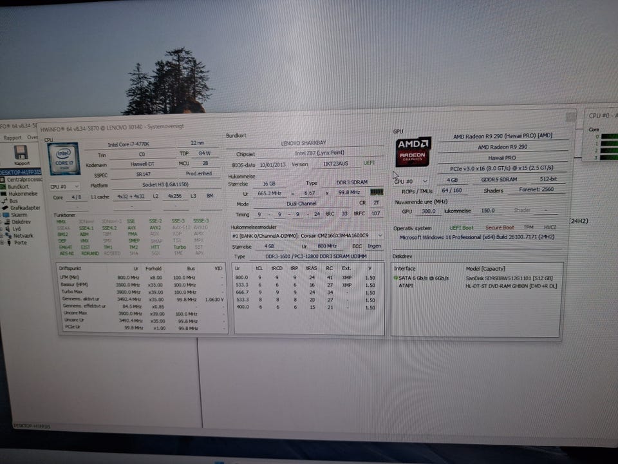Click Microsoft Windows 11 Professional build text
Image resolution: width=618 pixels, height=464 pixels.
[477, 237]
